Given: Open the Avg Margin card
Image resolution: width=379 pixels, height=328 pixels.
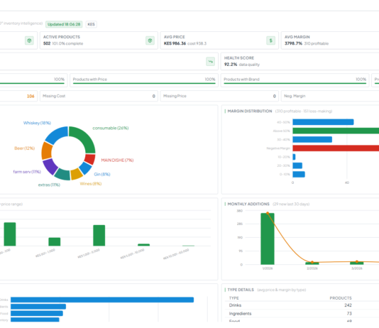Looking at the screenshot, I should (330, 40).
